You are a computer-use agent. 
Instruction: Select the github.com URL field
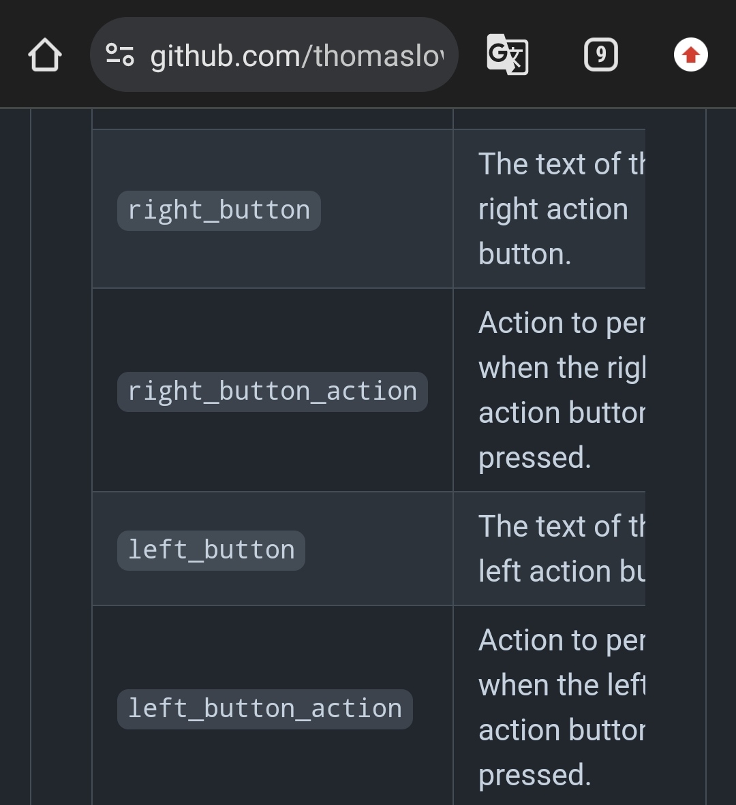click(x=274, y=54)
